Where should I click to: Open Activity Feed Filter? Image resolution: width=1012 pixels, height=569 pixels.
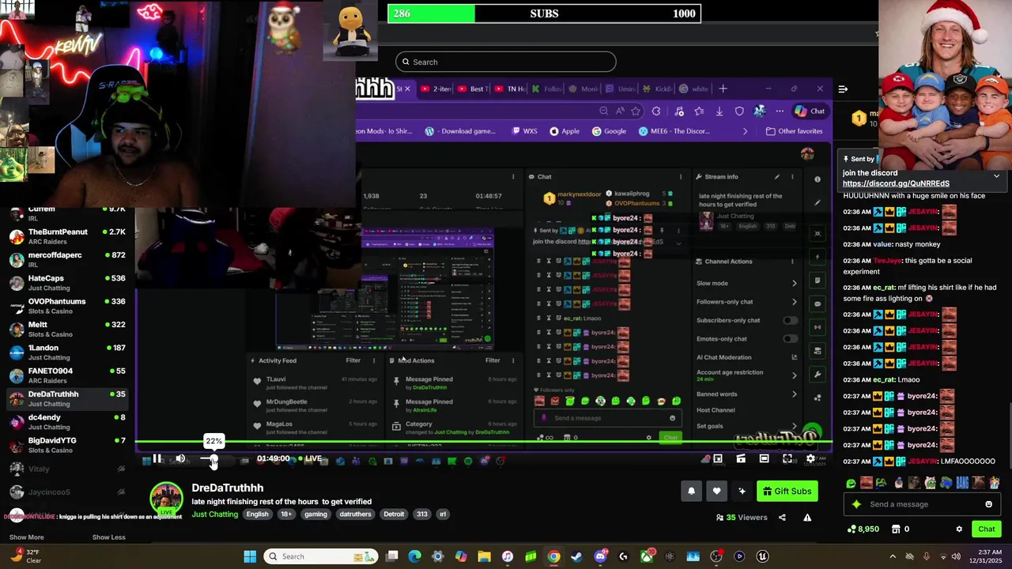click(353, 360)
